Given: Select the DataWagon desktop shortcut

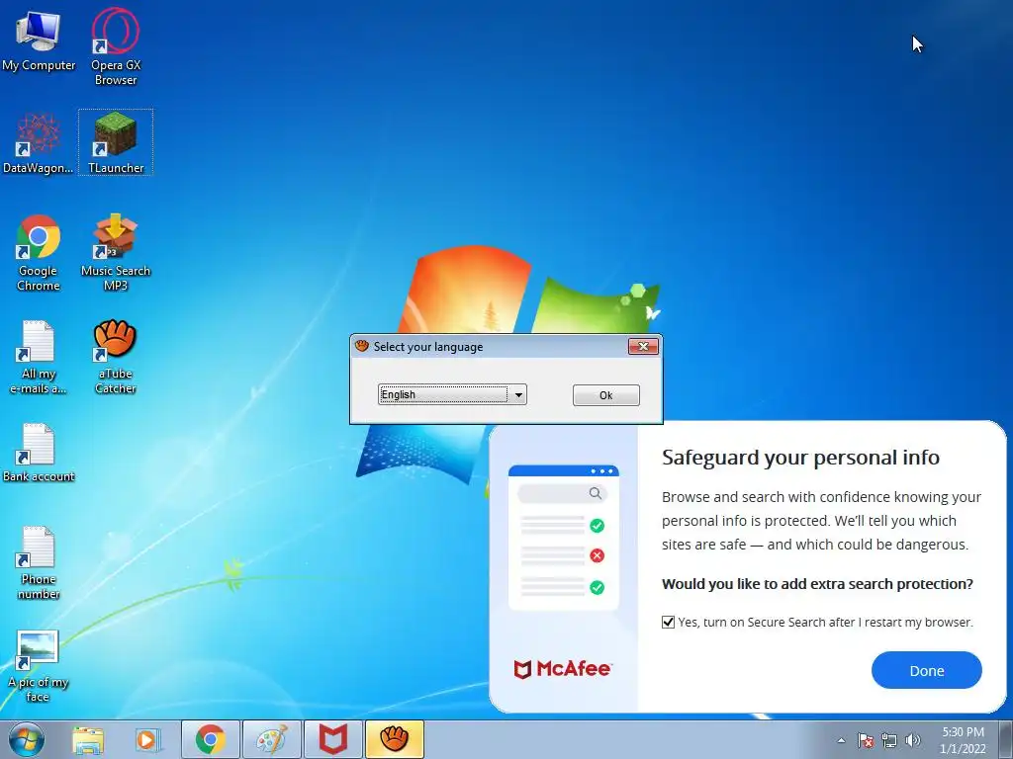Looking at the screenshot, I should point(39,143).
